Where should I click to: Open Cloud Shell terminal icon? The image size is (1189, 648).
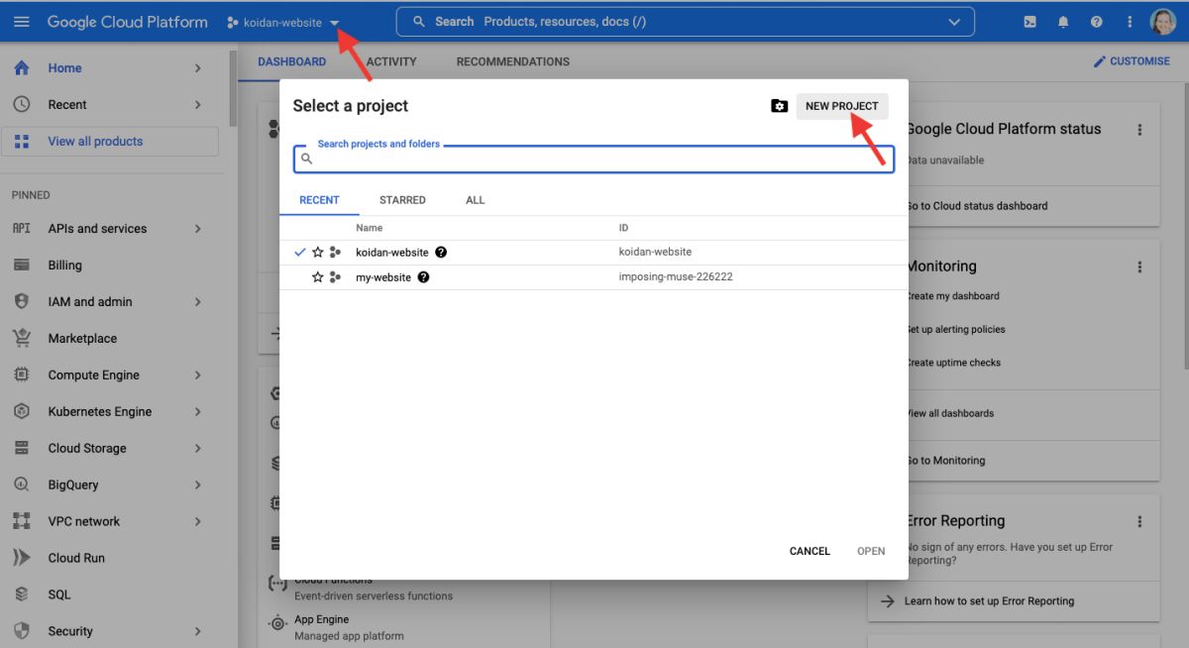[1030, 22]
